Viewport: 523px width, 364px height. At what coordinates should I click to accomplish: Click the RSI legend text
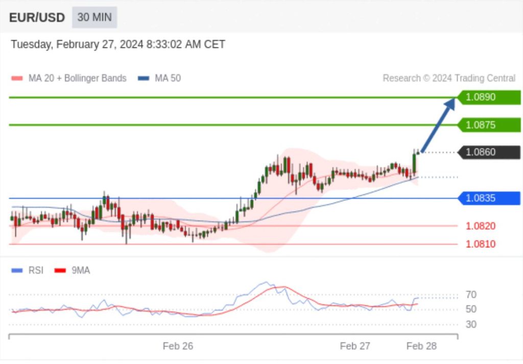[36, 270]
